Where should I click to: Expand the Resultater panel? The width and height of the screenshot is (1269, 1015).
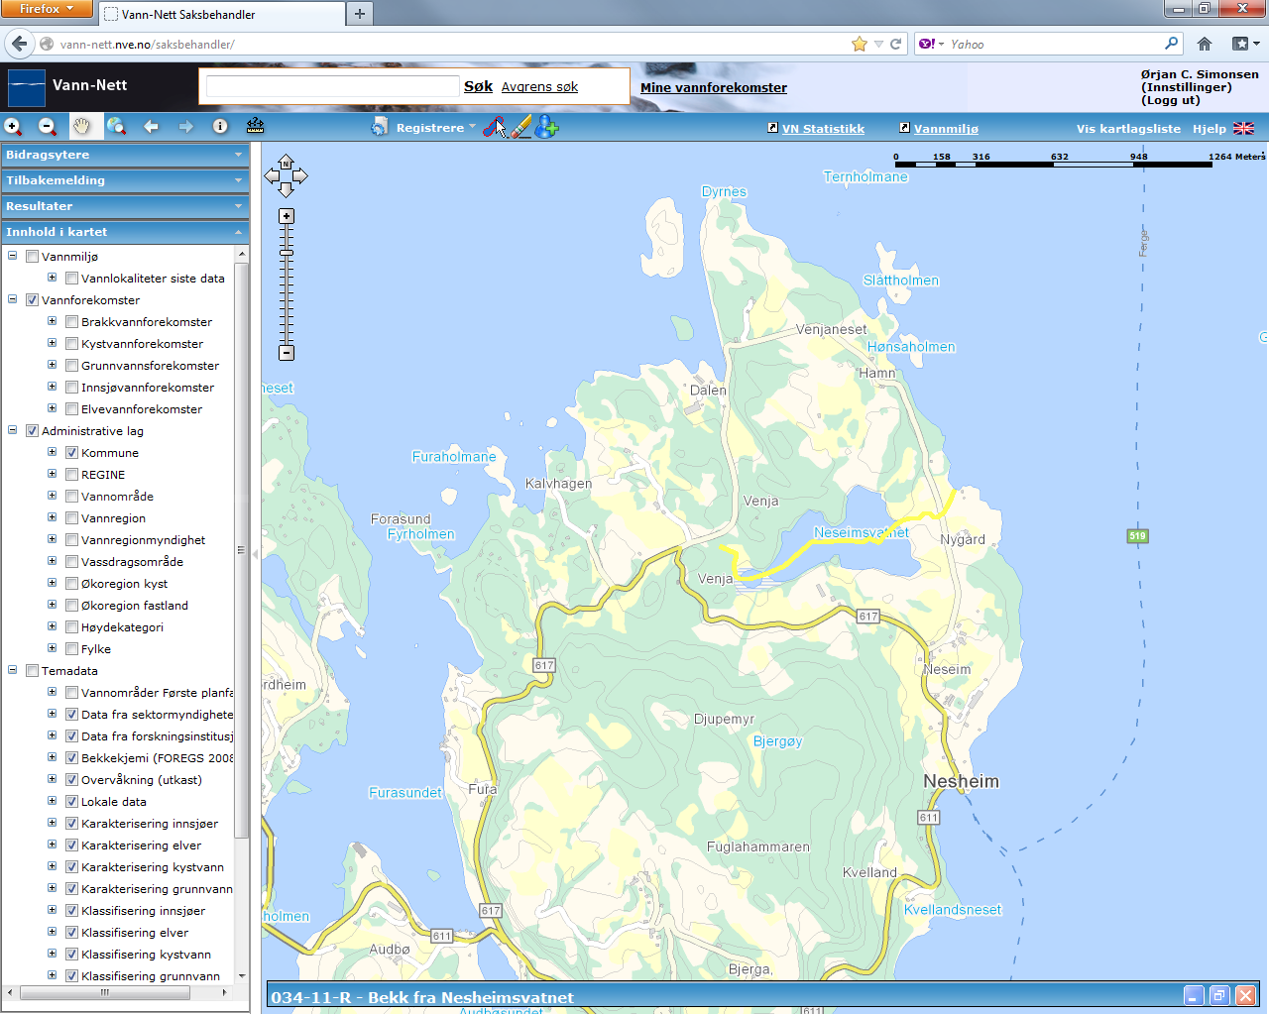pos(125,206)
